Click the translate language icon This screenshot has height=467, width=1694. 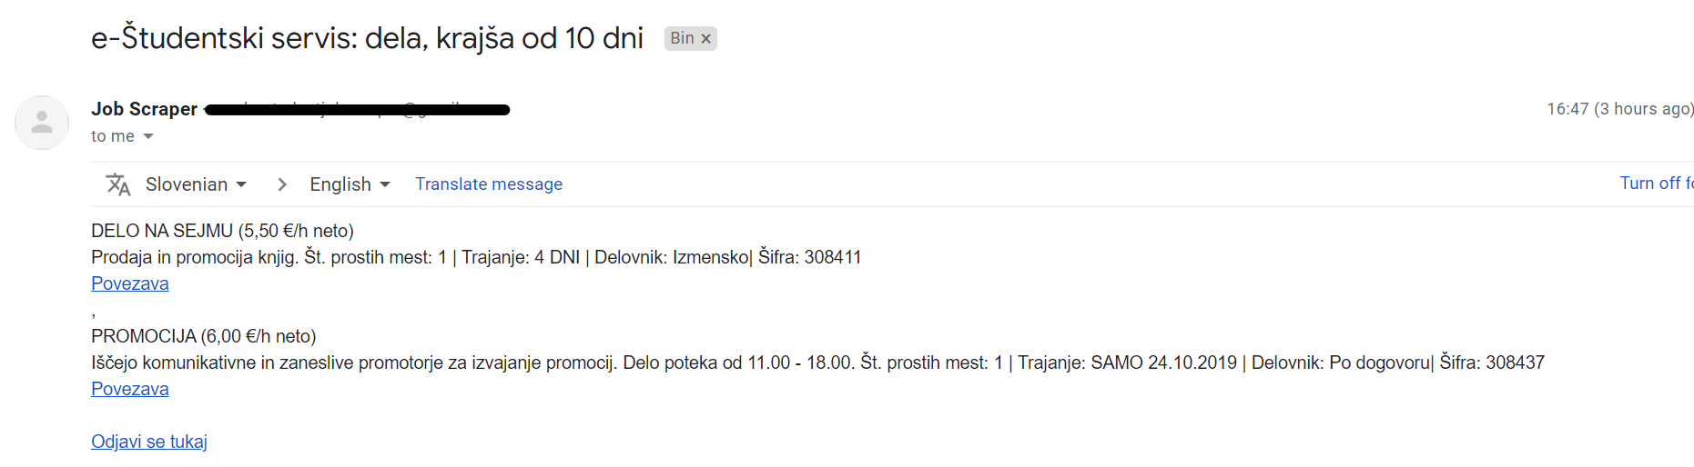[x=118, y=184]
